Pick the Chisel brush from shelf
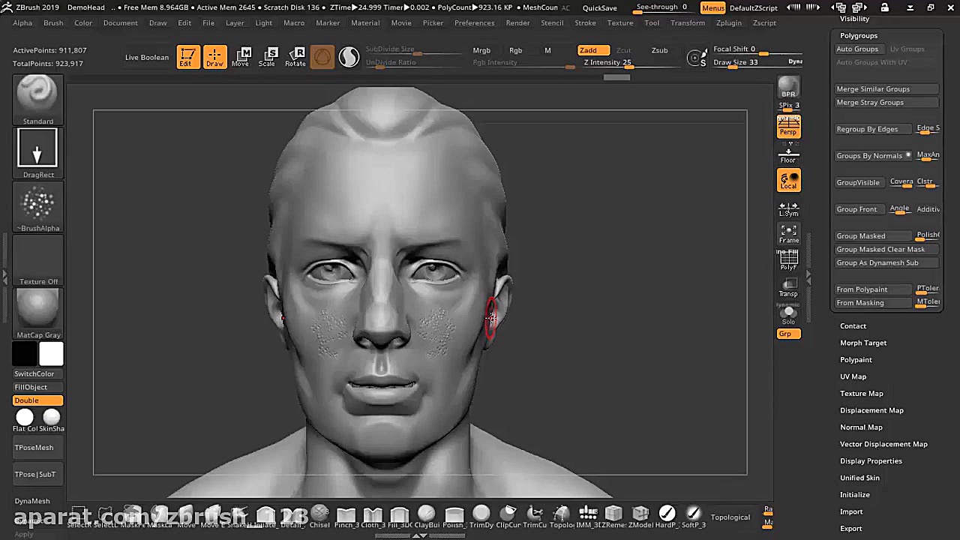960x540 pixels. point(319,515)
